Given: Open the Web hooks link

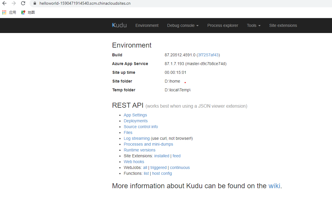Looking at the screenshot, I should click(x=134, y=162).
